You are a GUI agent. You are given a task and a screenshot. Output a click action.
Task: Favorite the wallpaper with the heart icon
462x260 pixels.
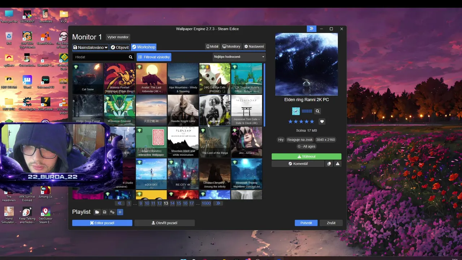pyautogui.click(x=322, y=122)
